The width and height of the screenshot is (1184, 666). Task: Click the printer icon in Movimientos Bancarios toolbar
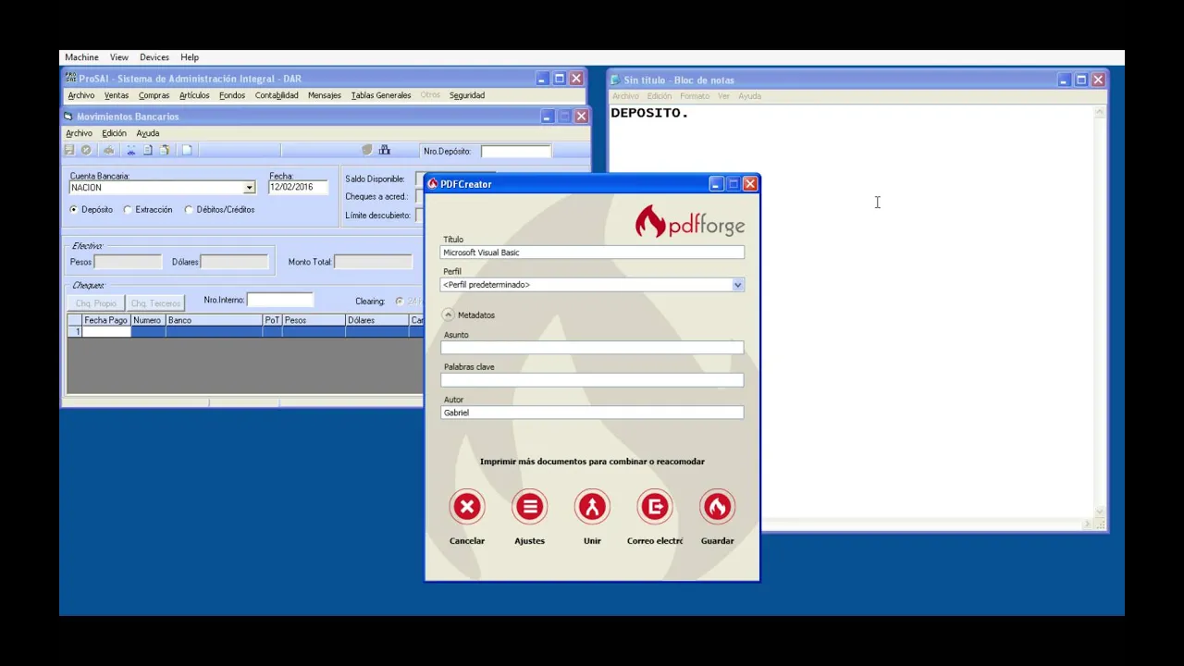coord(109,151)
